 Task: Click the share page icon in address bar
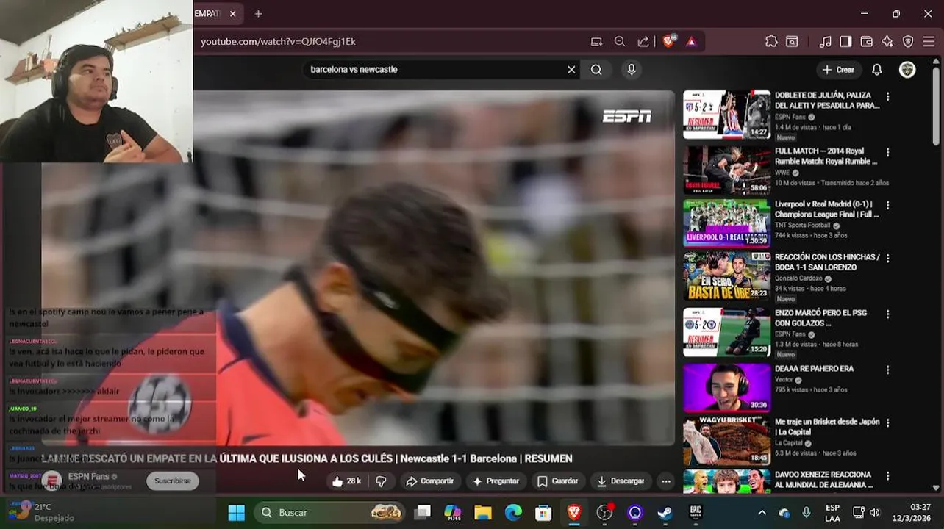click(643, 42)
